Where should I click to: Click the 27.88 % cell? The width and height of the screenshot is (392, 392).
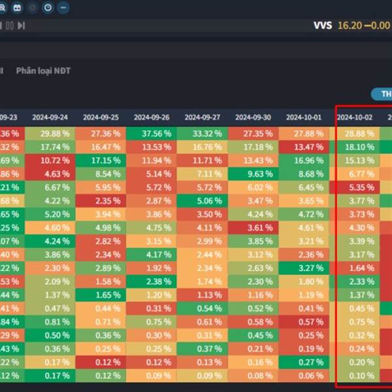tap(304, 133)
